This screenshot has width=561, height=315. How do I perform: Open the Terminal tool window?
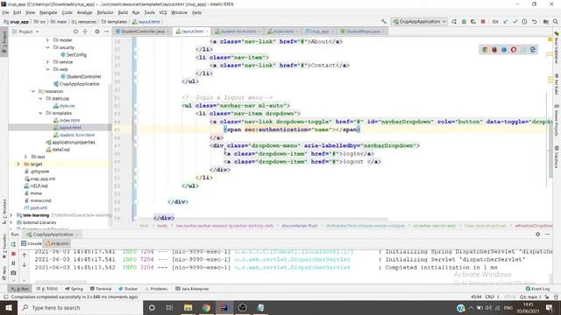(x=101, y=289)
